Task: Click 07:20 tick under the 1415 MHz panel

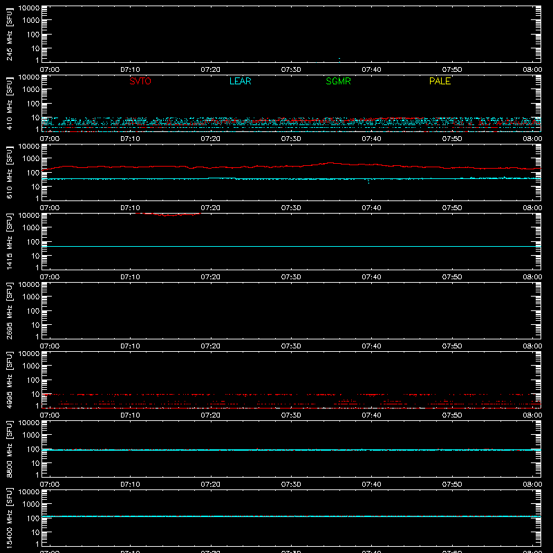Action: 211,277
